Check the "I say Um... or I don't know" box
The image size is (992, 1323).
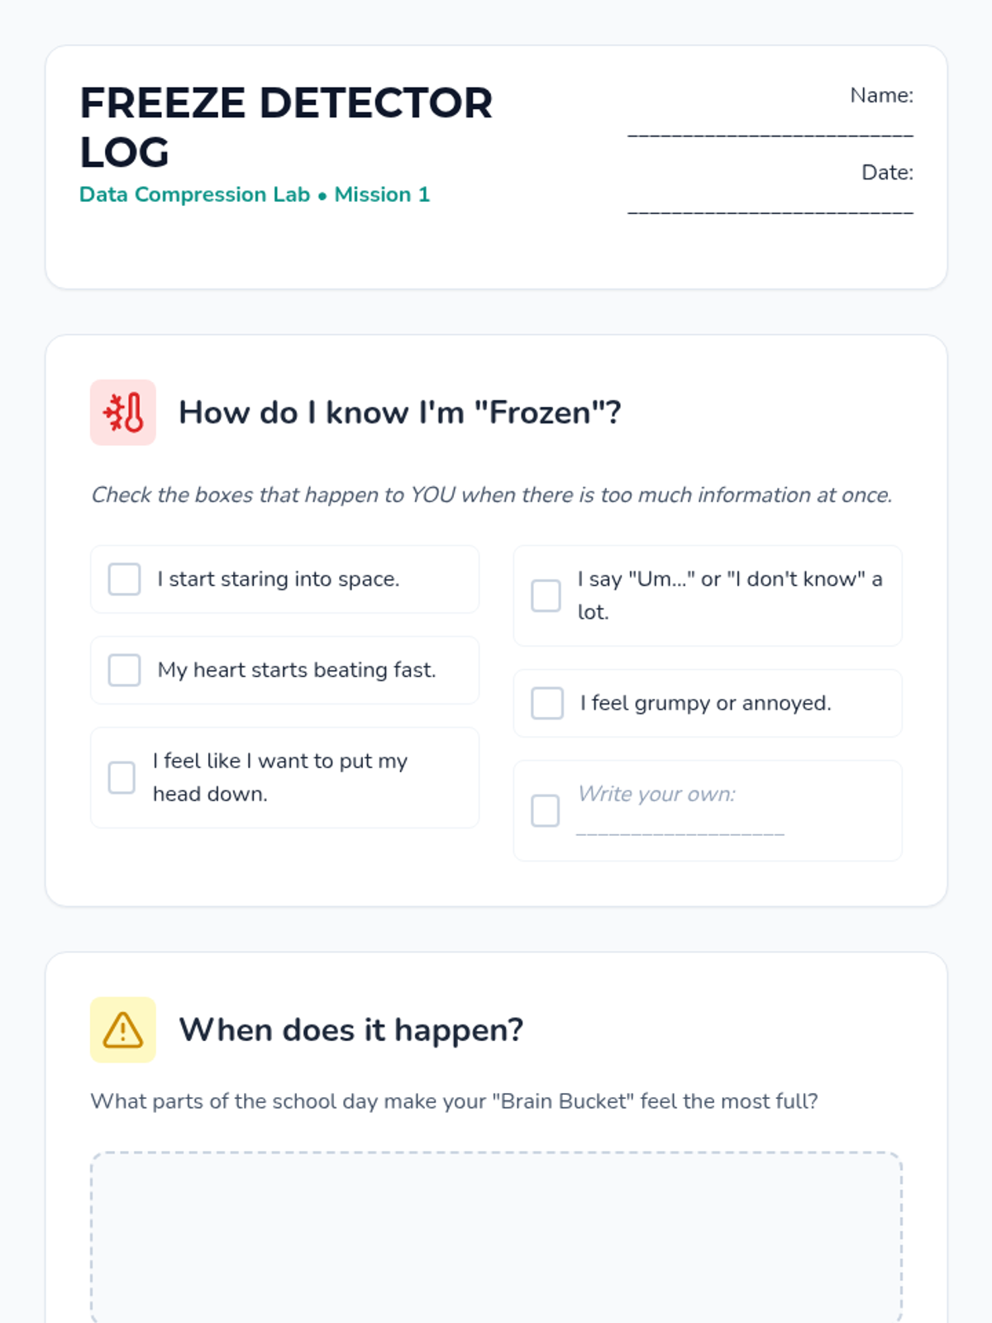click(546, 595)
